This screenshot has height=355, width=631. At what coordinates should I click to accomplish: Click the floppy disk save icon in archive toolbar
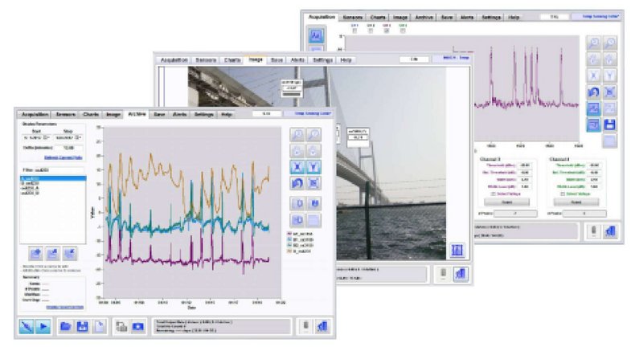(82, 327)
